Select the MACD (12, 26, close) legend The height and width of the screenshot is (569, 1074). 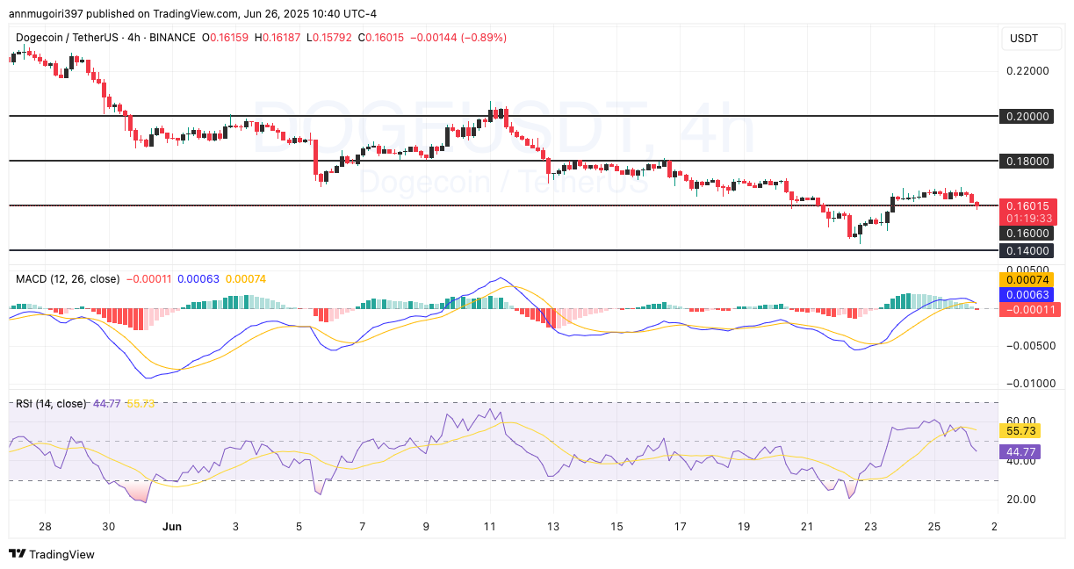pos(68,279)
